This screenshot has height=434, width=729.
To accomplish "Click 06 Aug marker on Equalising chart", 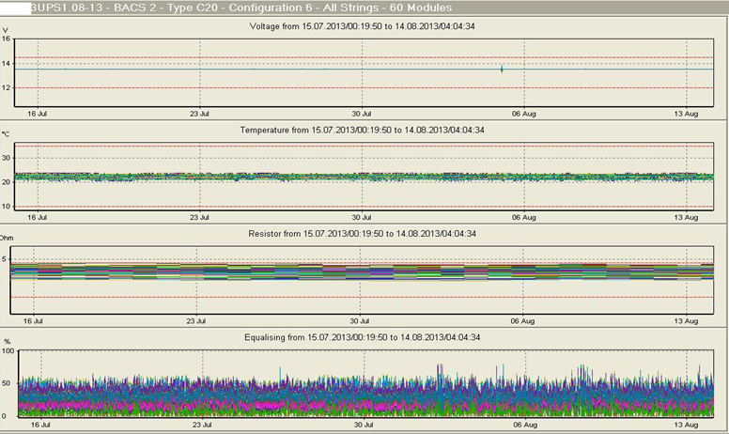I will click(523, 424).
